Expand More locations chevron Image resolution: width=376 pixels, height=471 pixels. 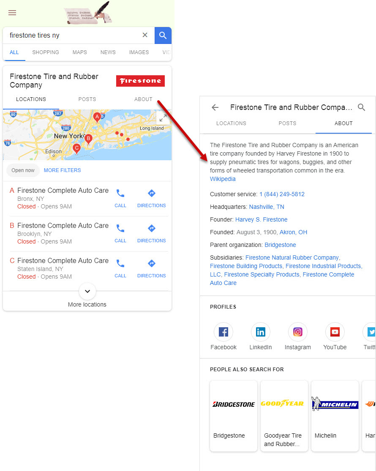(87, 291)
